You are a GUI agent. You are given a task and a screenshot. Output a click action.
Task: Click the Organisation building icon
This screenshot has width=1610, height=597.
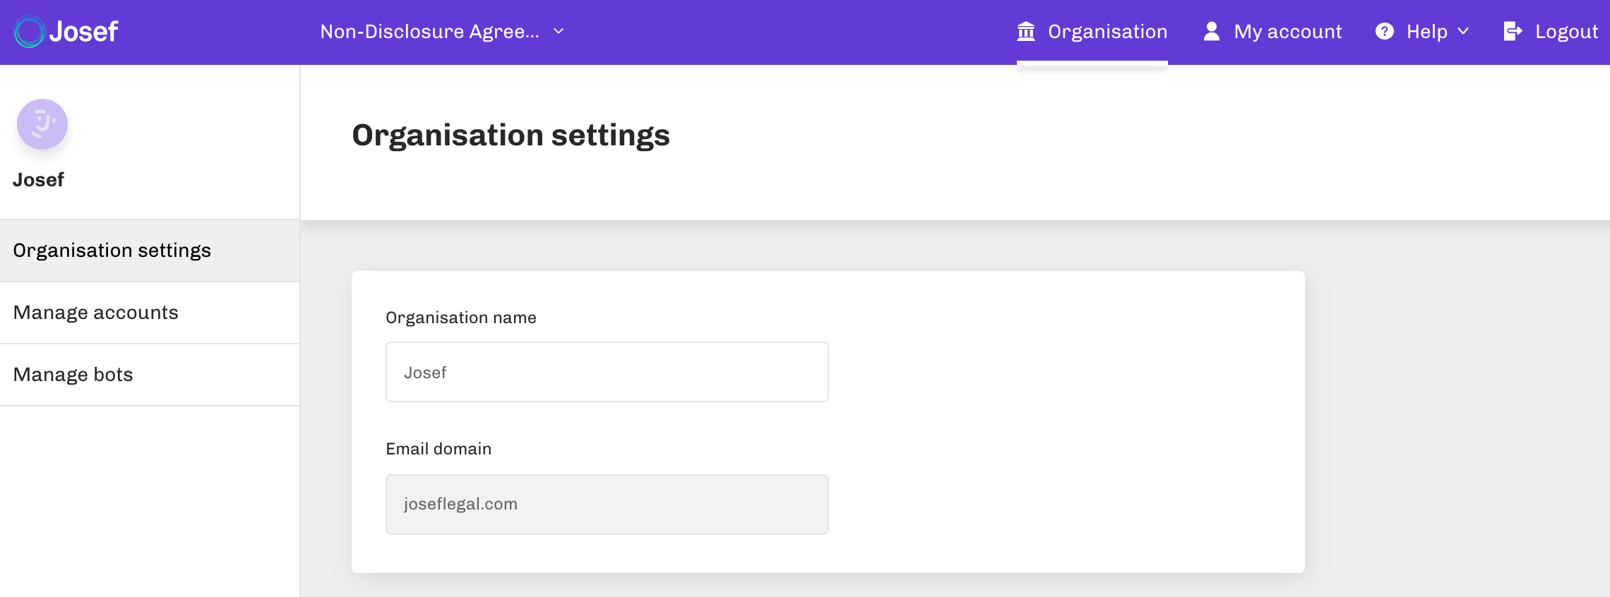[x=1026, y=31]
